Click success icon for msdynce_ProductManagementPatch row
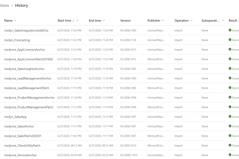 pos(230,107)
